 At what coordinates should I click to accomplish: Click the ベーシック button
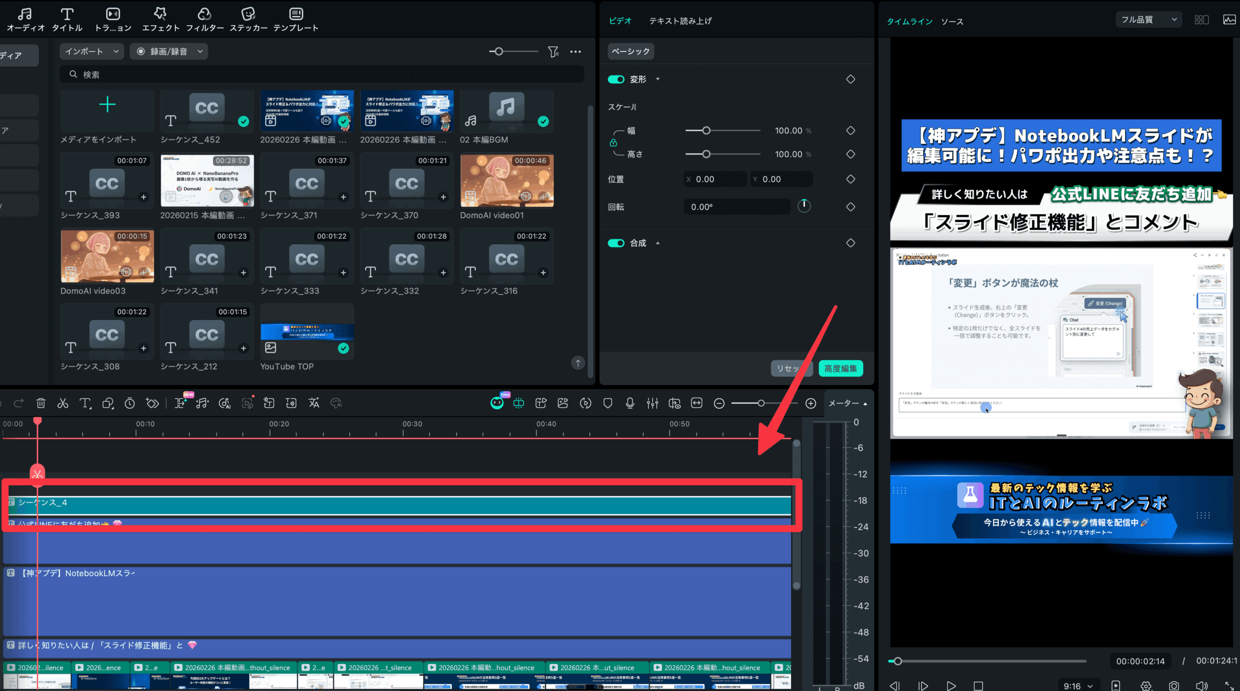tap(630, 51)
